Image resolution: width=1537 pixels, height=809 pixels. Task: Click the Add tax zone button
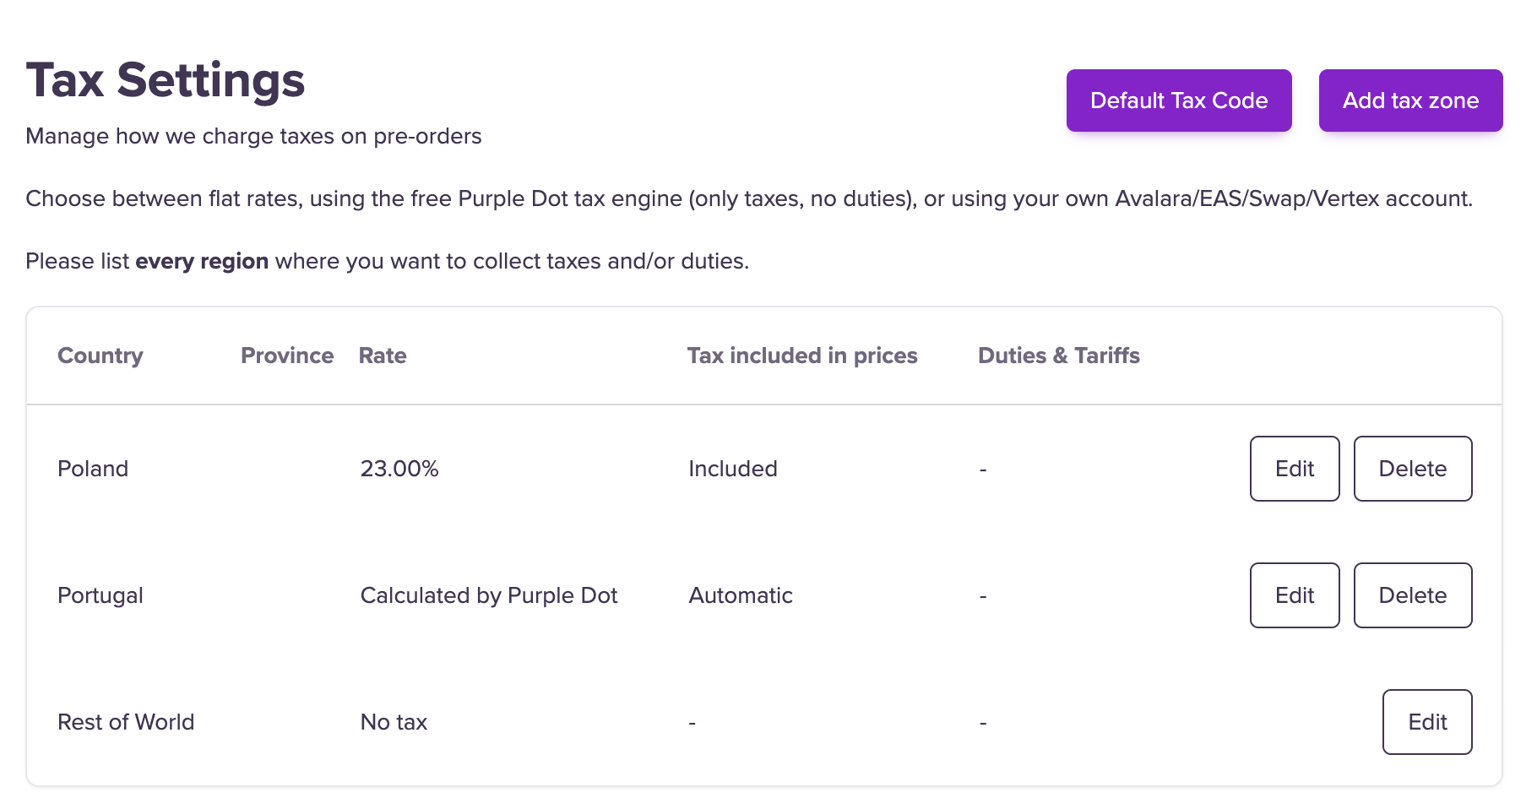(1410, 100)
